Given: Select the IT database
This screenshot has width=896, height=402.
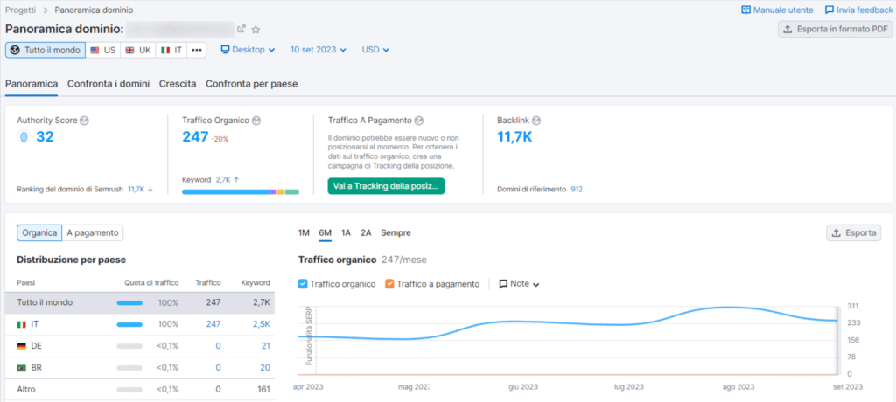Looking at the screenshot, I should (171, 51).
